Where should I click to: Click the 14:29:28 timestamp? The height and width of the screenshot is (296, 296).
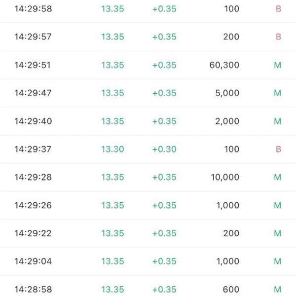33,178
